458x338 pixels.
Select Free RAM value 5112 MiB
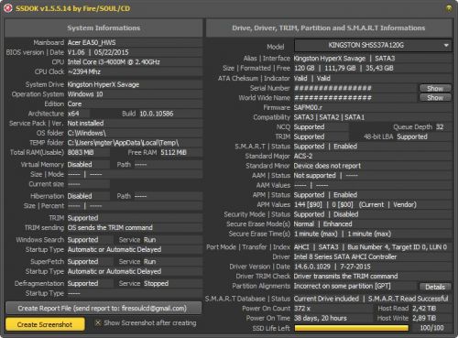click(x=173, y=153)
